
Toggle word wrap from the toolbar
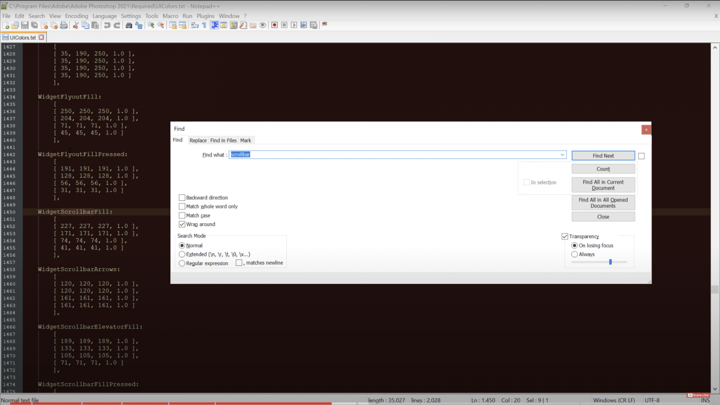click(195, 25)
